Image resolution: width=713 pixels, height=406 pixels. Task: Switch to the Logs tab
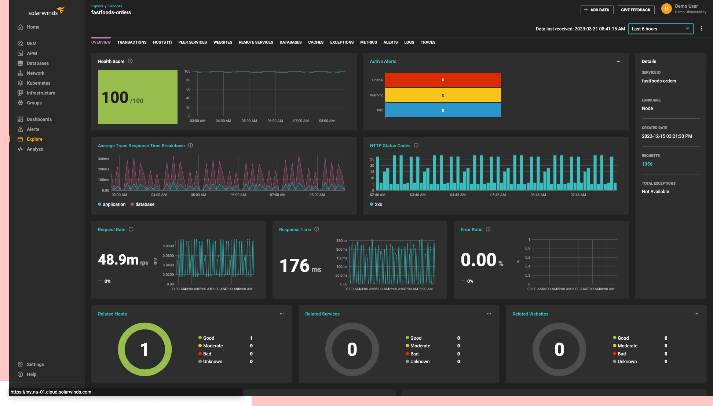409,43
